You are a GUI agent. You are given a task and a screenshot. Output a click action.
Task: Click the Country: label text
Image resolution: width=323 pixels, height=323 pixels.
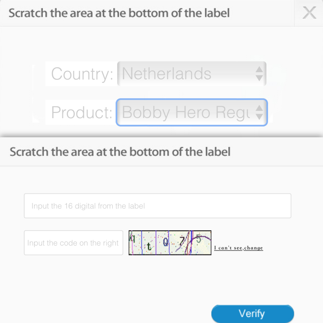pyautogui.click(x=82, y=74)
